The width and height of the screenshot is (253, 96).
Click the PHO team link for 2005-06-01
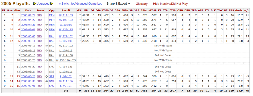pos(39,86)
